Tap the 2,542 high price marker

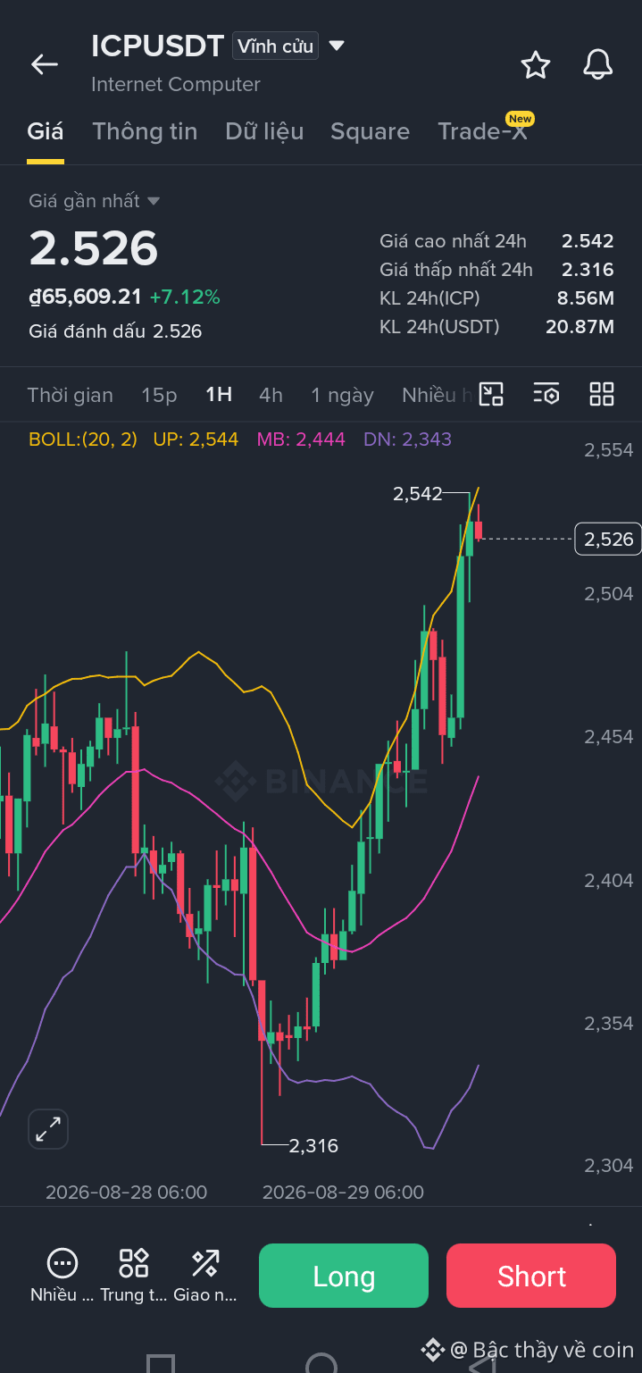(417, 493)
